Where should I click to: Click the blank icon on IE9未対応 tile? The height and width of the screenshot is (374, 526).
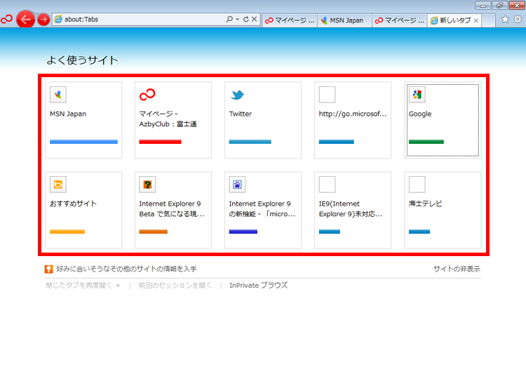327,185
